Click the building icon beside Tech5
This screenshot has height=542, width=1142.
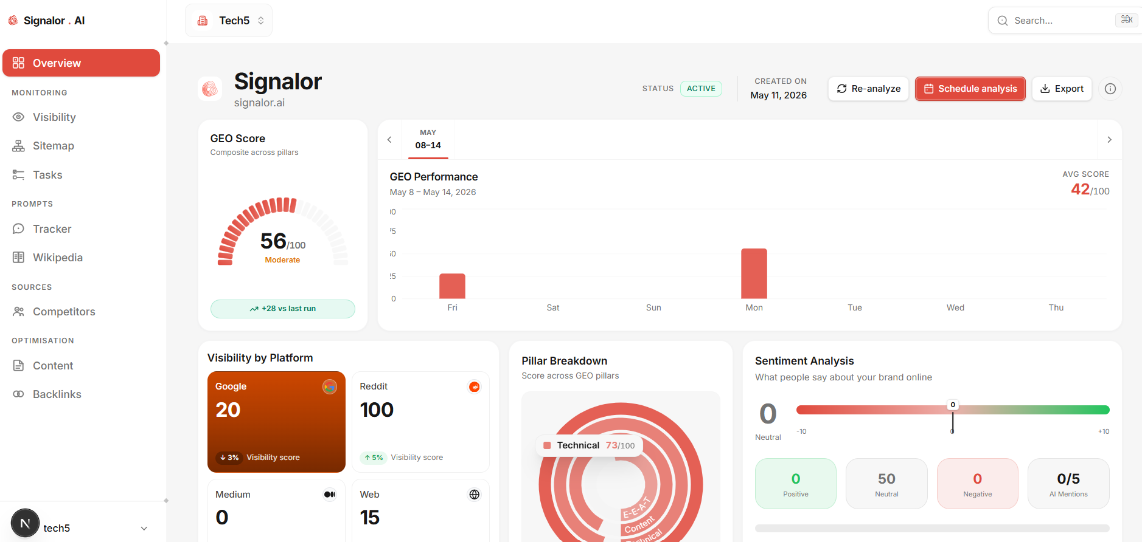click(x=203, y=21)
